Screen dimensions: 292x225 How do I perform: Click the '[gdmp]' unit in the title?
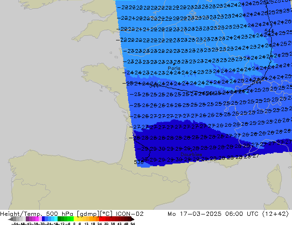pos(88,214)
